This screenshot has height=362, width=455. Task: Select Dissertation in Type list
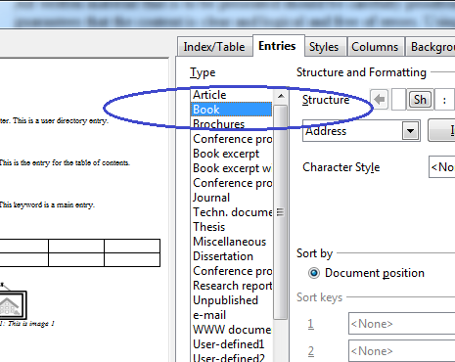coord(231,256)
